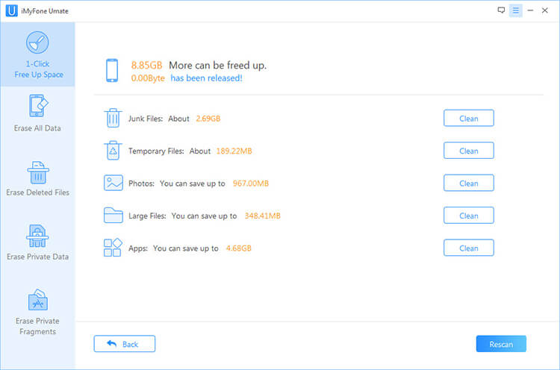Click the Temporary Files recycle bin icon

(113, 150)
